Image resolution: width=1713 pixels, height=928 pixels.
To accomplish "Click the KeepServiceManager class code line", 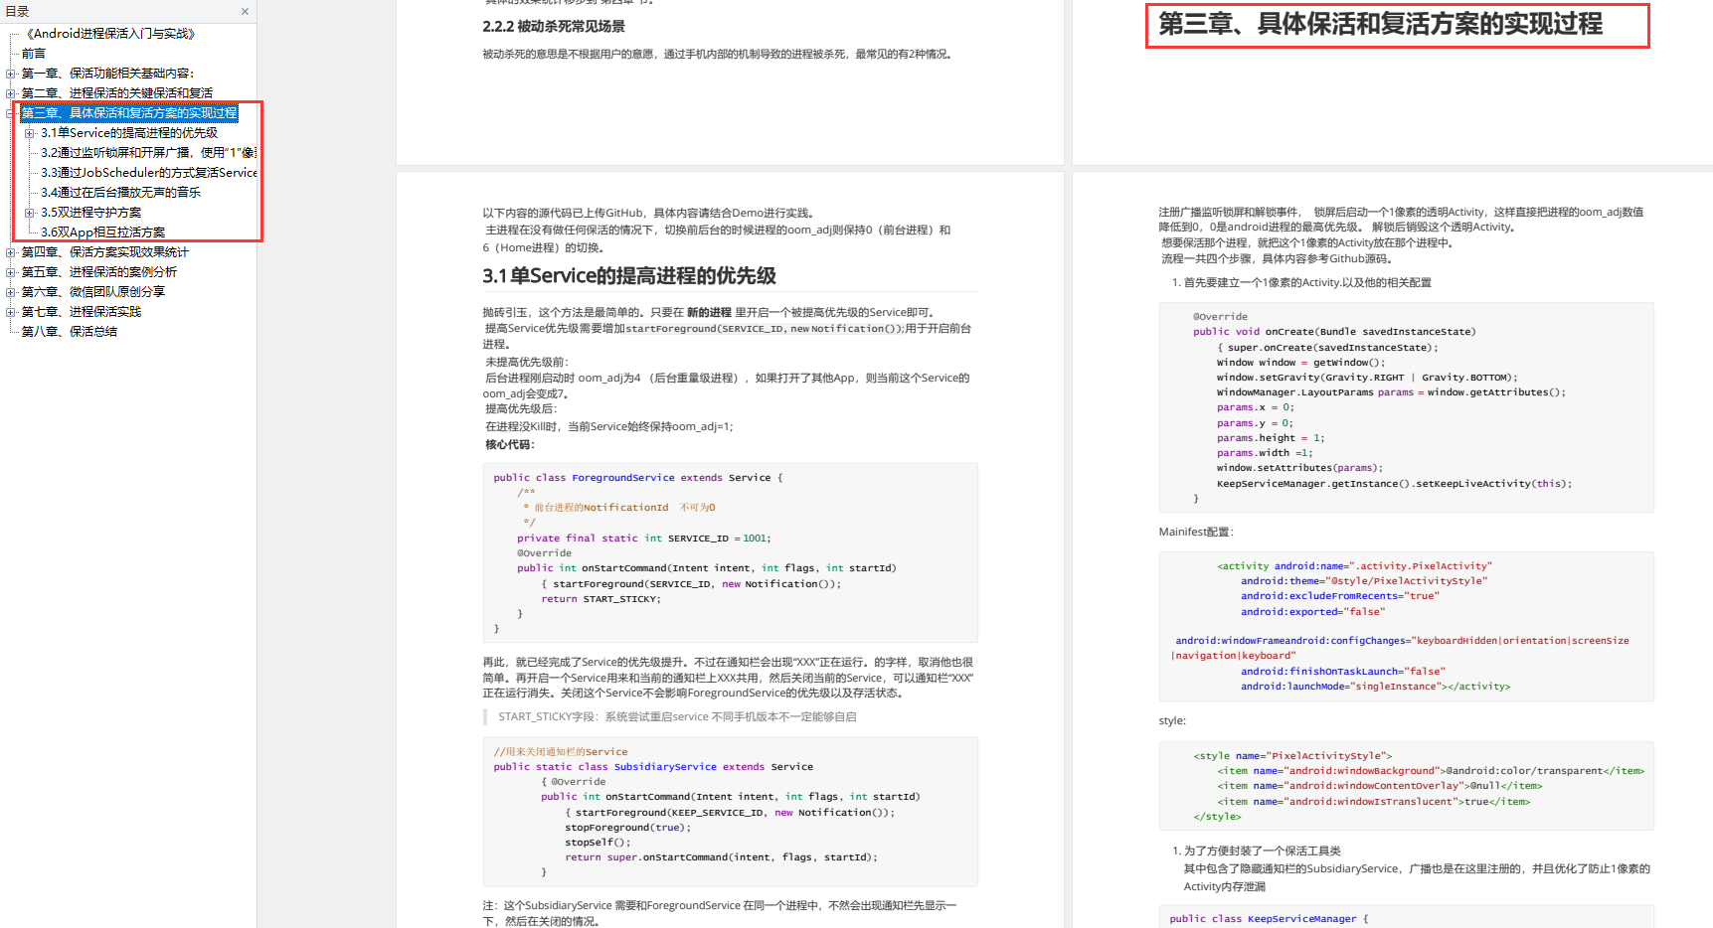I will click(1269, 919).
